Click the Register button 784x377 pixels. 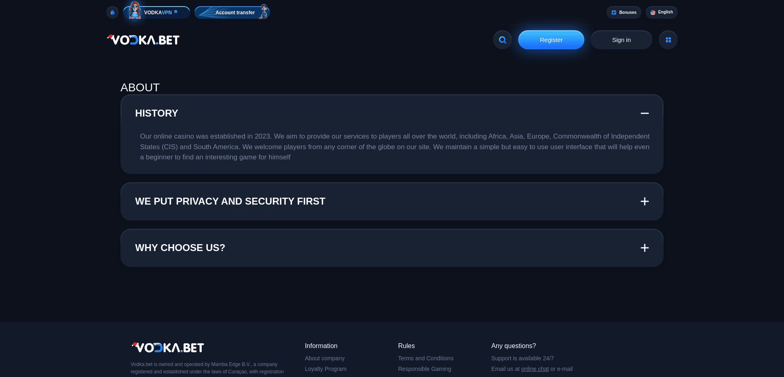pos(551,40)
